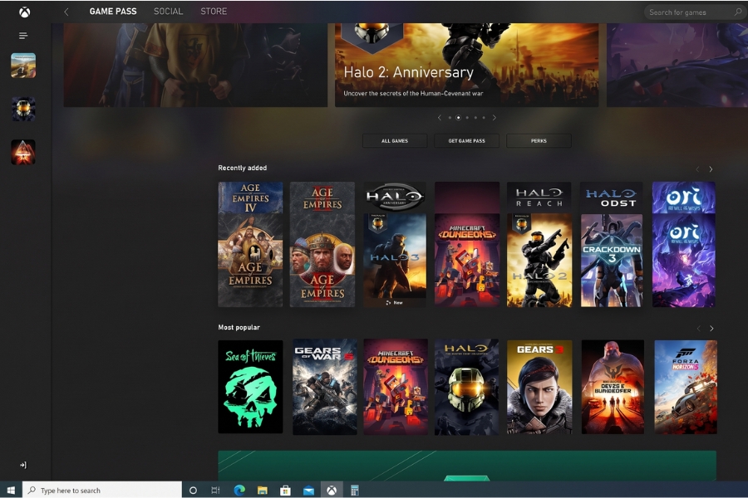Screen dimensions: 748x498
Task: Select the fourth carousel page dot
Action: click(x=475, y=118)
